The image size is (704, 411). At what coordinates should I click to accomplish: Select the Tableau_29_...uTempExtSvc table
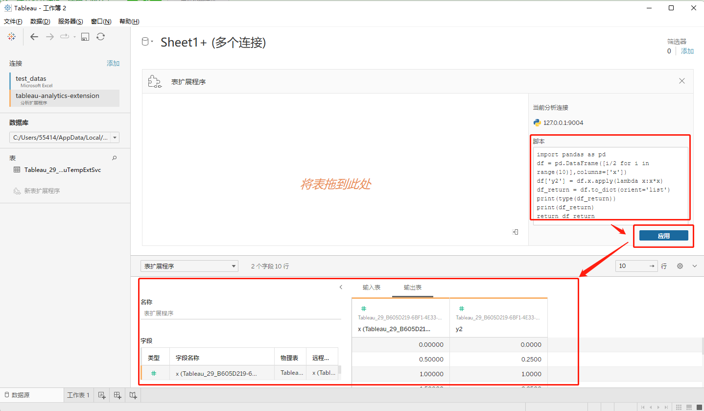point(63,170)
